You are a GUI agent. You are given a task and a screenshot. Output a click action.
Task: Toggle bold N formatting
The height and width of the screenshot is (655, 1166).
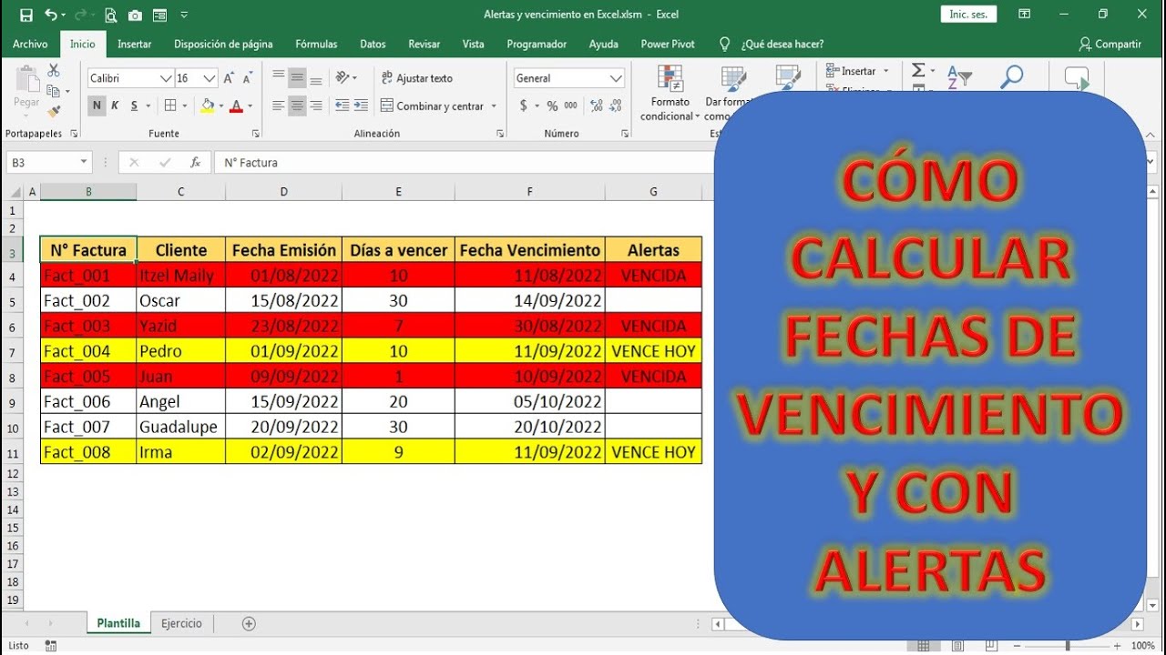(x=97, y=106)
